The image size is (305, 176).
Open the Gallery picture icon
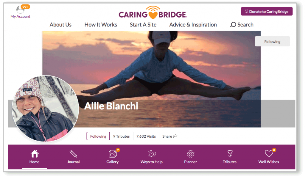tap(113, 154)
